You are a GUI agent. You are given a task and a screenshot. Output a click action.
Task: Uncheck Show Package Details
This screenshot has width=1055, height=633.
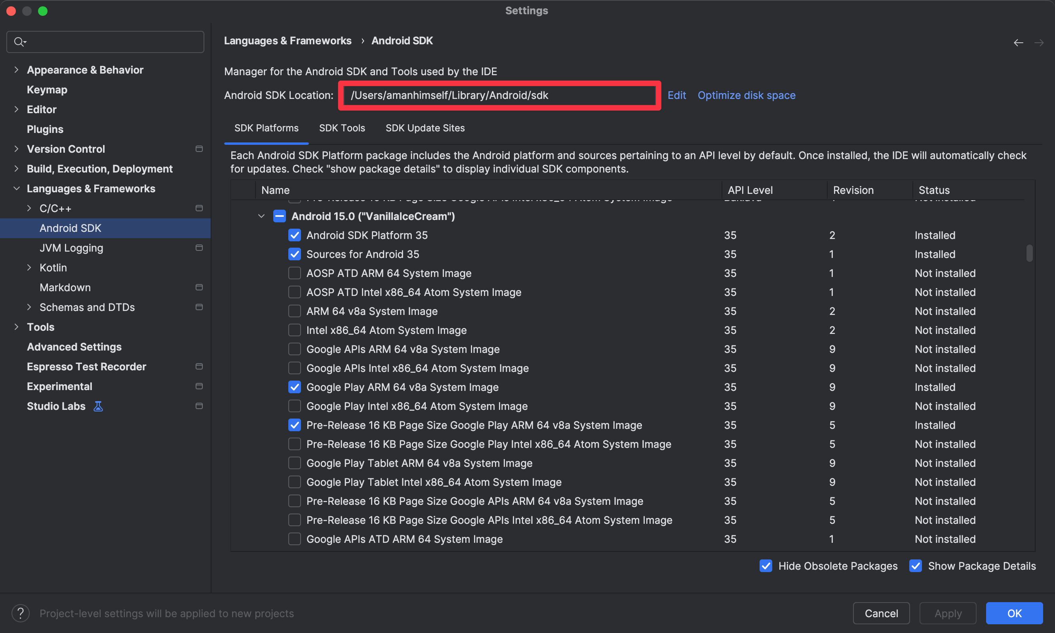tap(915, 566)
